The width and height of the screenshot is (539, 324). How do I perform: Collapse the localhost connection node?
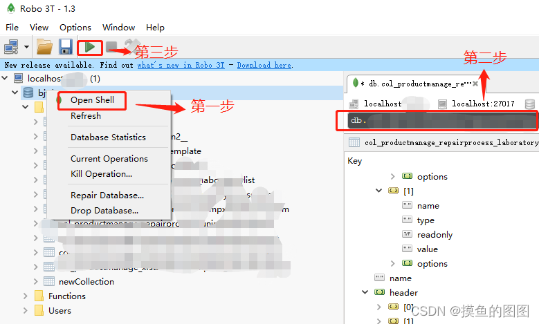point(5,78)
